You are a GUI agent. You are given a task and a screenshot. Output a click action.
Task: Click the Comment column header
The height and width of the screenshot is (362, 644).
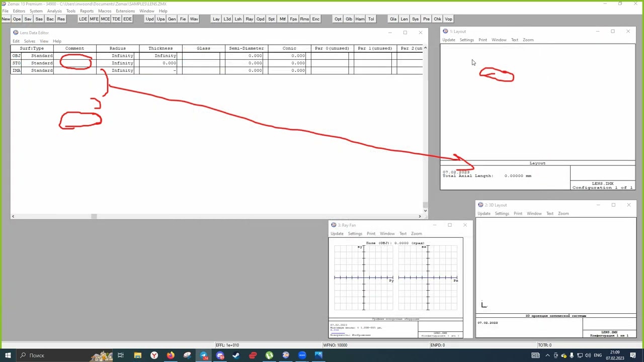pyautogui.click(x=74, y=48)
